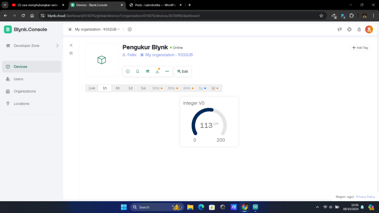Click the bug report icon

(x=359, y=30)
